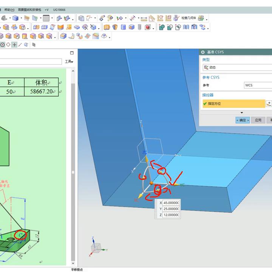Click the measure distance ruler icon
This screenshot has width=272, height=272.
(144, 18)
